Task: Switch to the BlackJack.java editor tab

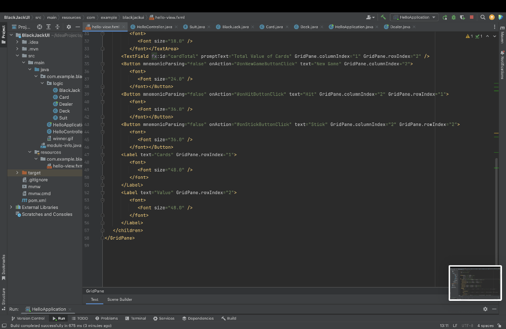Action: point(235,27)
